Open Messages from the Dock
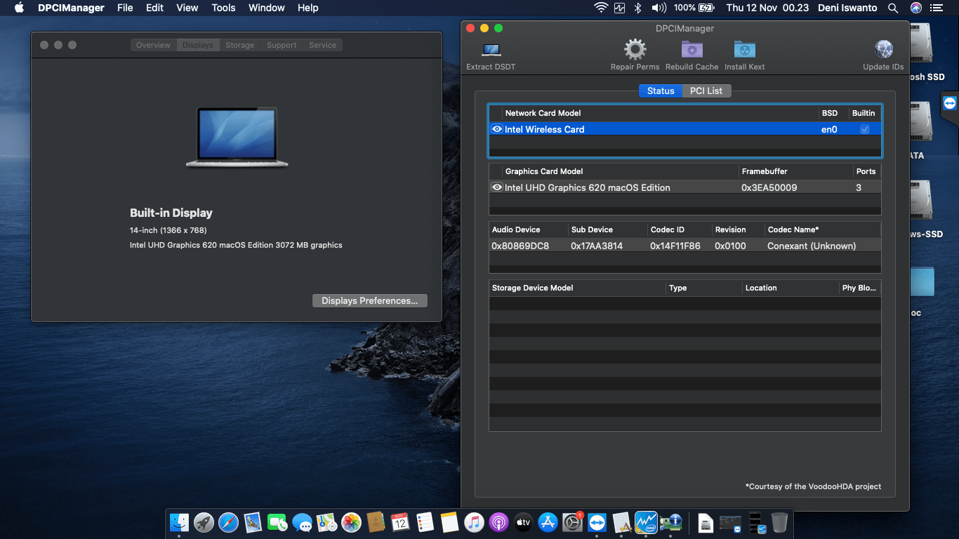The height and width of the screenshot is (539, 959). pos(302,522)
